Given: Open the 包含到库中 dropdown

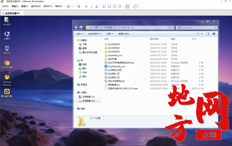Looking at the screenshot, I should click(95, 34).
